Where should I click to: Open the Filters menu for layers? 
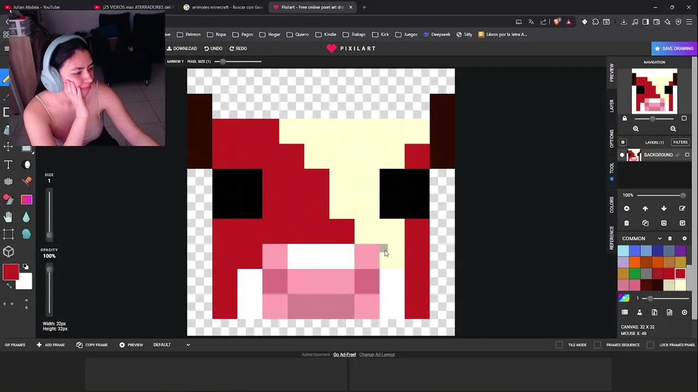(x=680, y=142)
